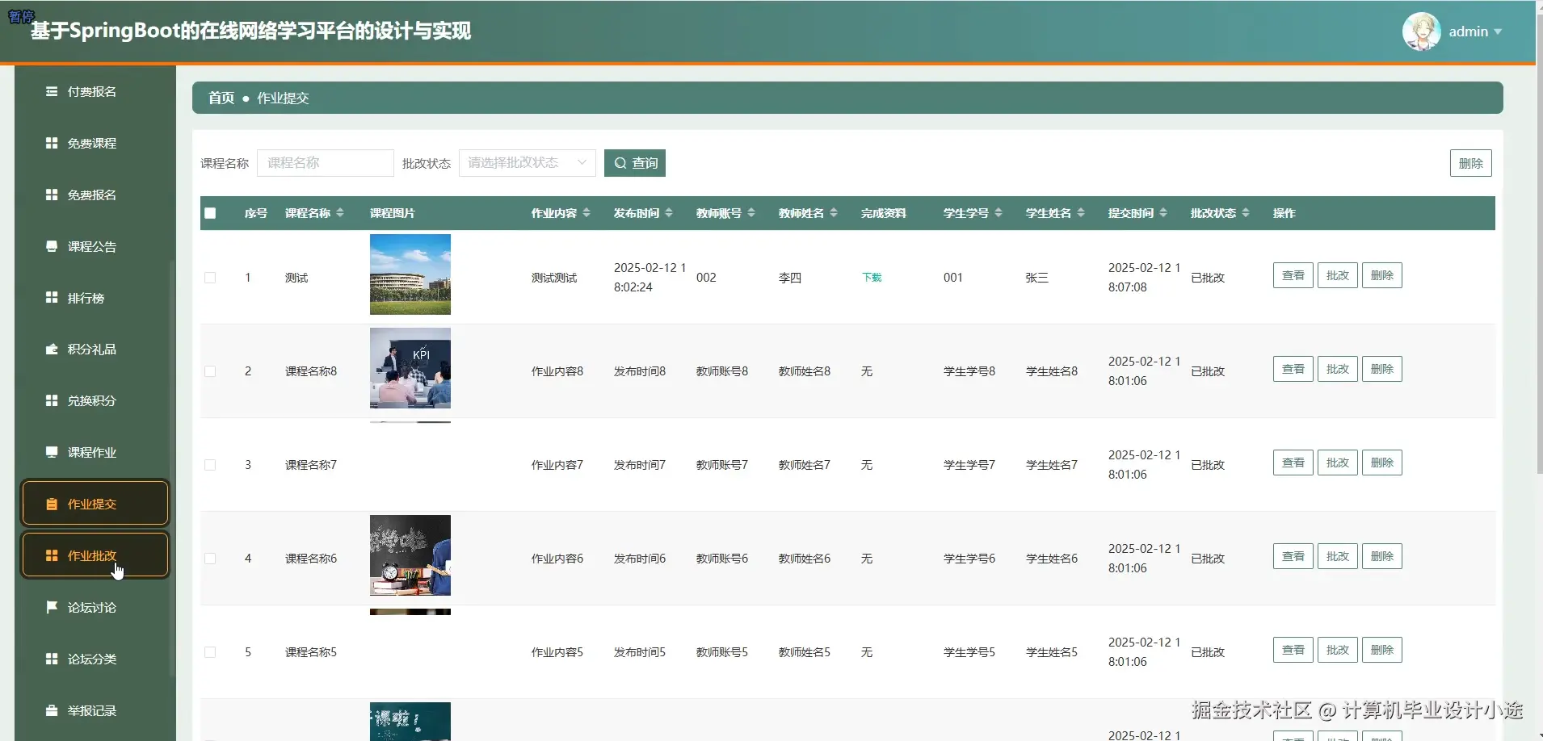Click 批改 for the 课程名称8 row
Screen dimensions: 1543x741
coord(1338,369)
